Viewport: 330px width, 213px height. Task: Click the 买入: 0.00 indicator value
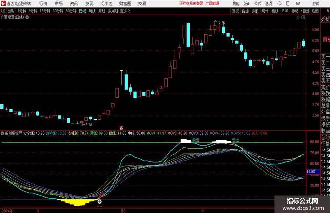pyautogui.click(x=259, y=133)
